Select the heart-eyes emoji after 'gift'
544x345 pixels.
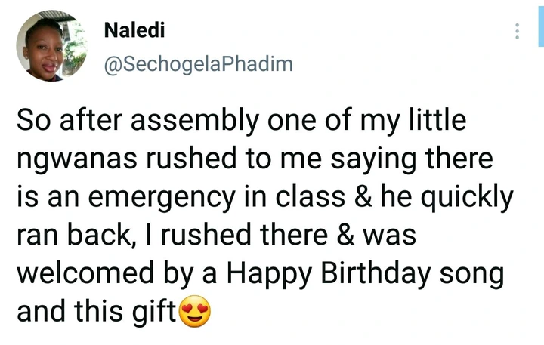[195, 311]
